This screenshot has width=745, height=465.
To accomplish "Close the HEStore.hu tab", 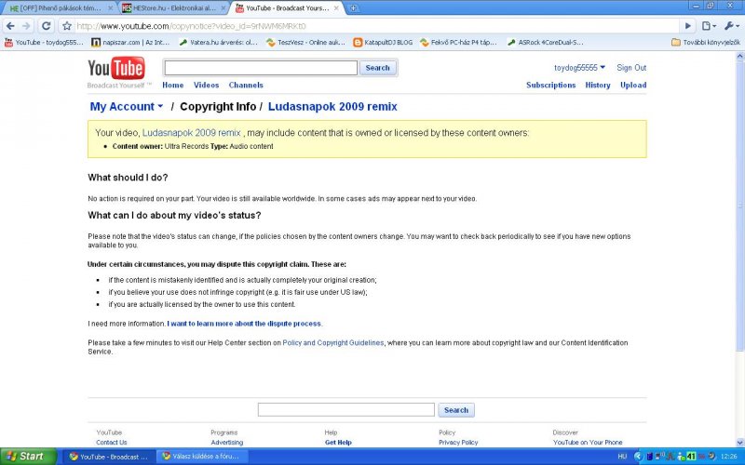I will click(x=223, y=8).
